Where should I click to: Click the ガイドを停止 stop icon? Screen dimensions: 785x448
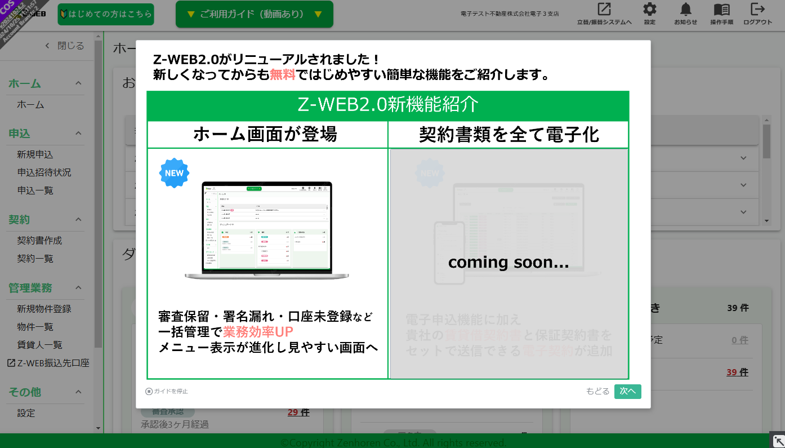coord(149,391)
